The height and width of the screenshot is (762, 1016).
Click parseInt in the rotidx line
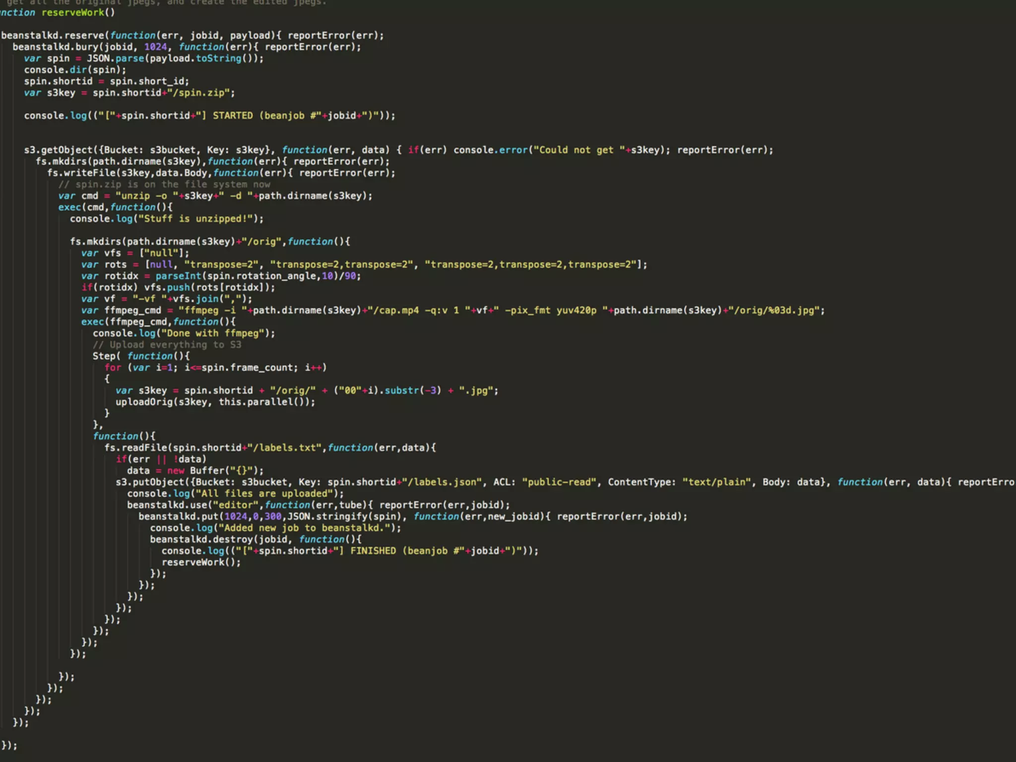(178, 276)
